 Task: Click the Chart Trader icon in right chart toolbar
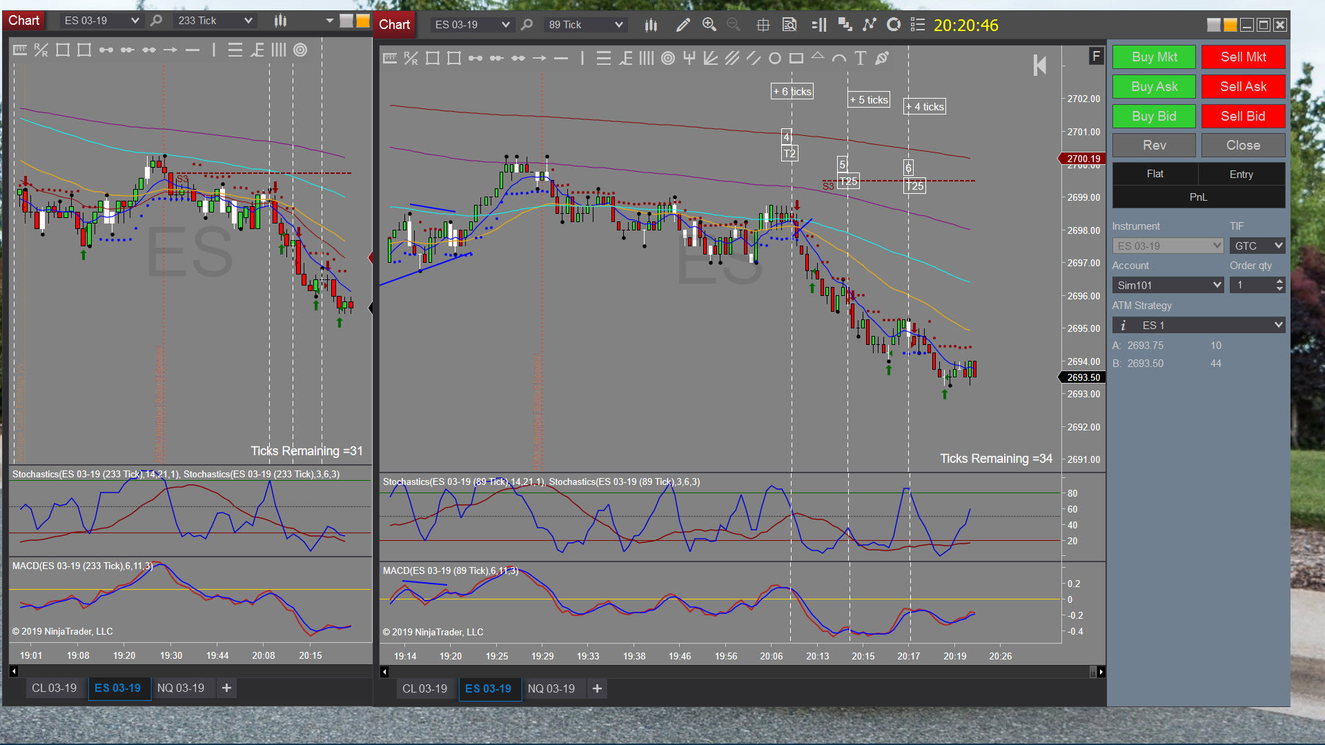[x=819, y=25]
